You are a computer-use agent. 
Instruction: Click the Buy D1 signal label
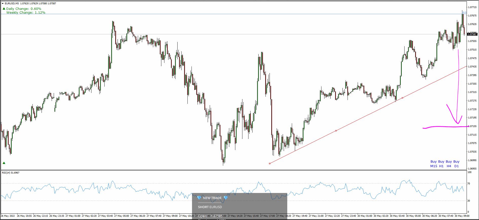pos(456,164)
